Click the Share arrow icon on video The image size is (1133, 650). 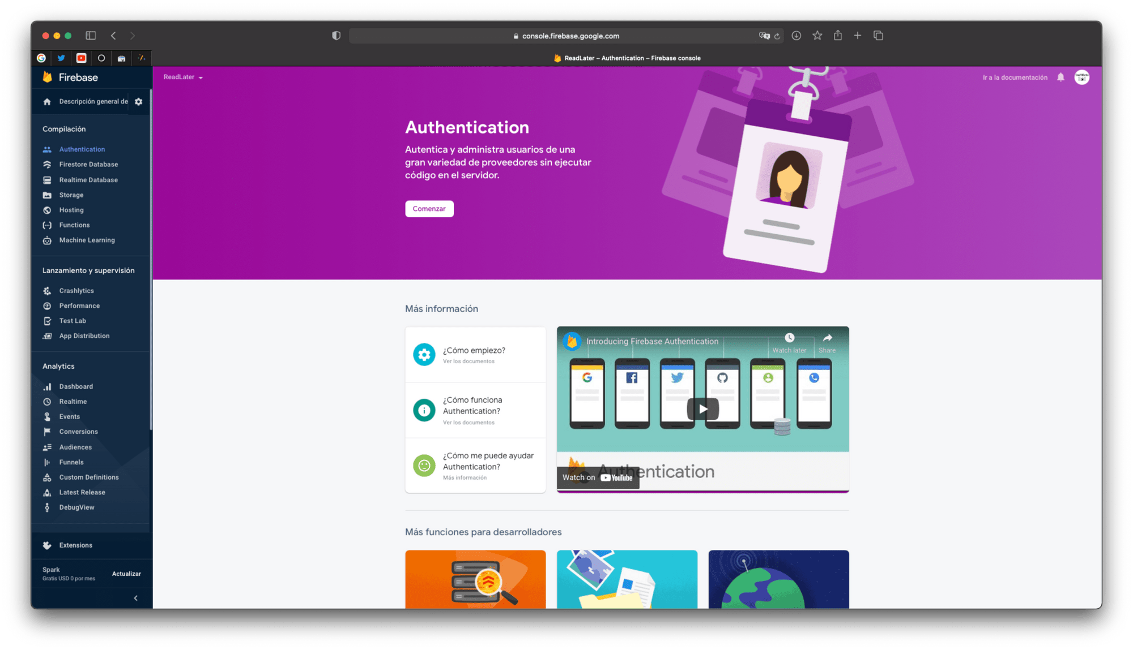click(x=827, y=338)
